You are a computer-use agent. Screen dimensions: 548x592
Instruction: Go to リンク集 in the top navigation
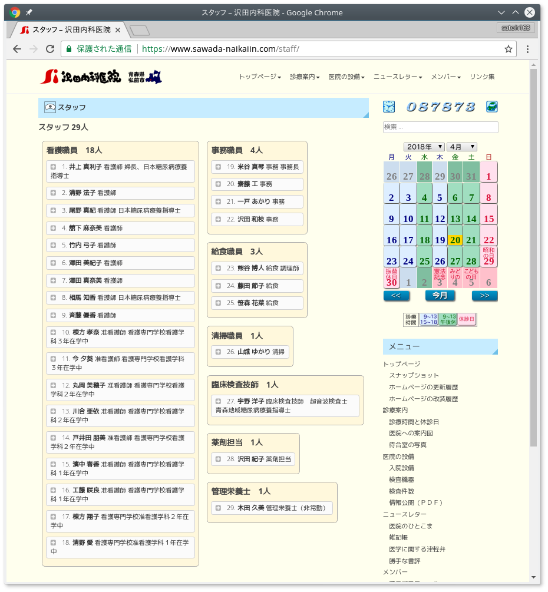tap(482, 77)
